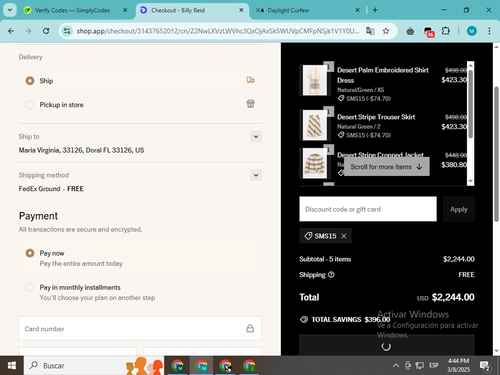
Task: Remove the SMS15 discount code
Action: point(344,236)
